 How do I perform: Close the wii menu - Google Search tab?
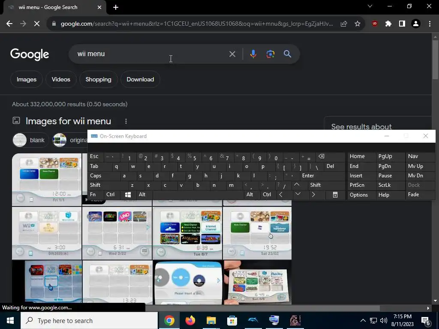click(x=99, y=7)
